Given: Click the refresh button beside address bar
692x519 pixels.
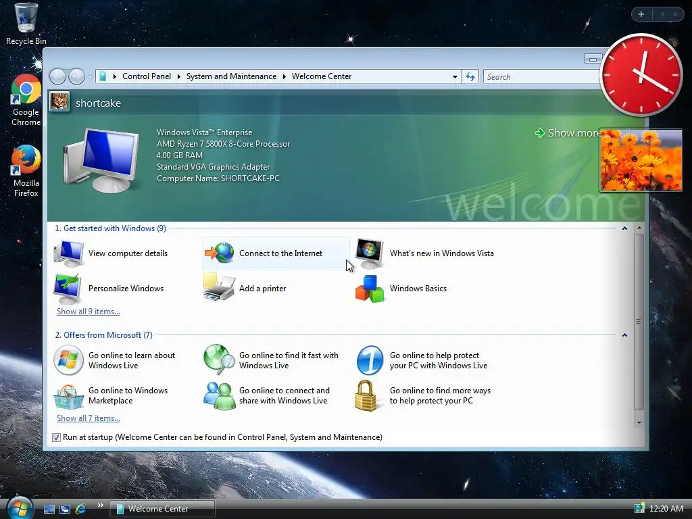Looking at the screenshot, I should point(470,77).
